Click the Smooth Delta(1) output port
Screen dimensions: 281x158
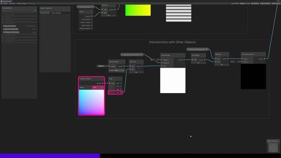pos(92,29)
